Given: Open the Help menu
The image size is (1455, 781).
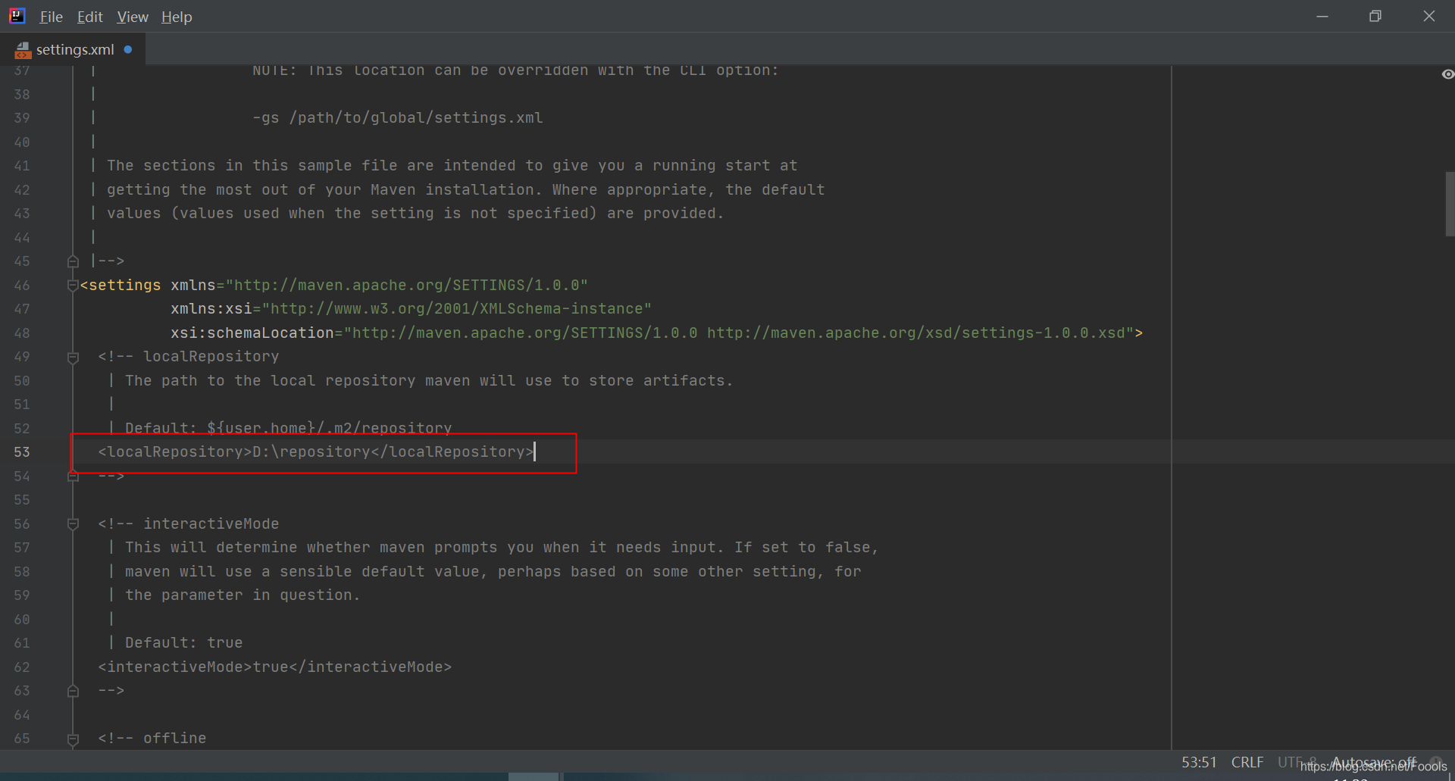Looking at the screenshot, I should pos(177,17).
